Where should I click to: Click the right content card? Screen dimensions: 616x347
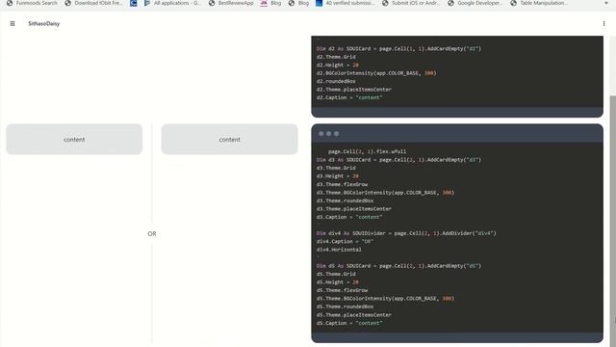(x=229, y=139)
